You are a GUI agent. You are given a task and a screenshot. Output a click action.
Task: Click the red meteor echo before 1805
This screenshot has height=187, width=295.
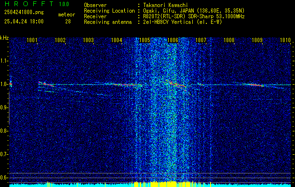(x=126, y=85)
